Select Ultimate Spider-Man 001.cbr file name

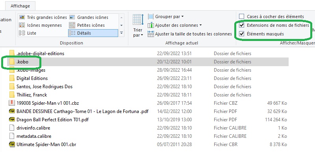(46, 144)
